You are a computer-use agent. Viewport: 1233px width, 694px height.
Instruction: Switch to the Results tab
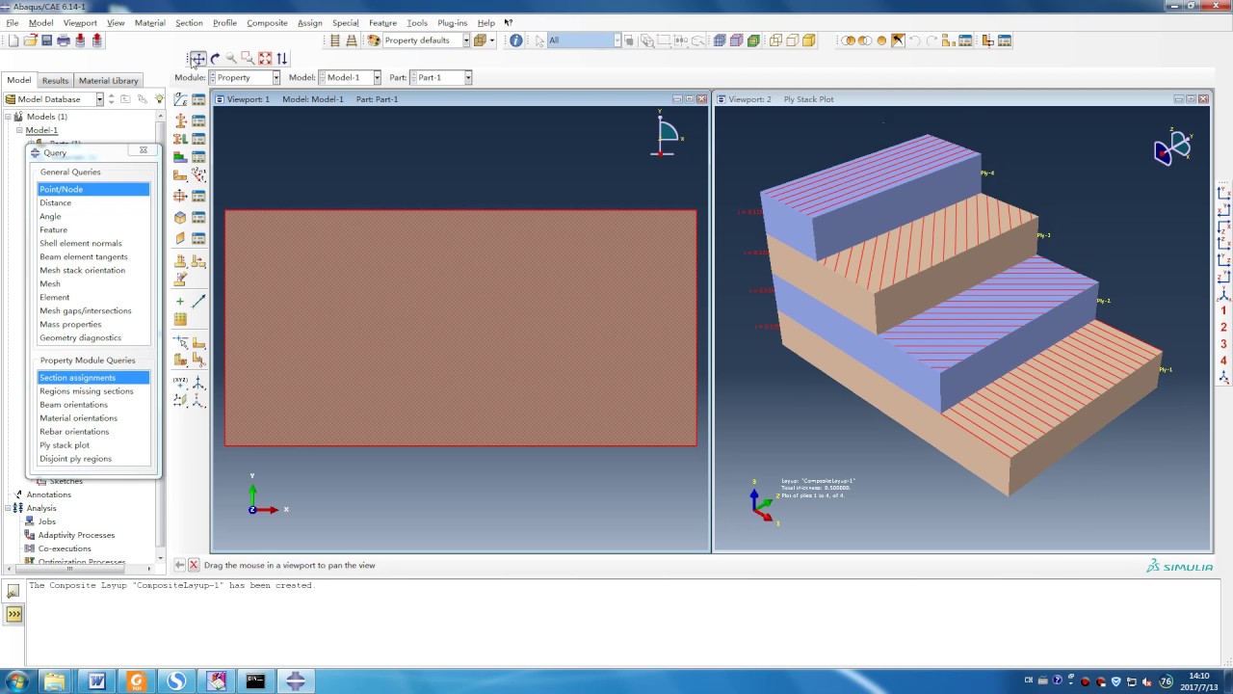point(55,81)
